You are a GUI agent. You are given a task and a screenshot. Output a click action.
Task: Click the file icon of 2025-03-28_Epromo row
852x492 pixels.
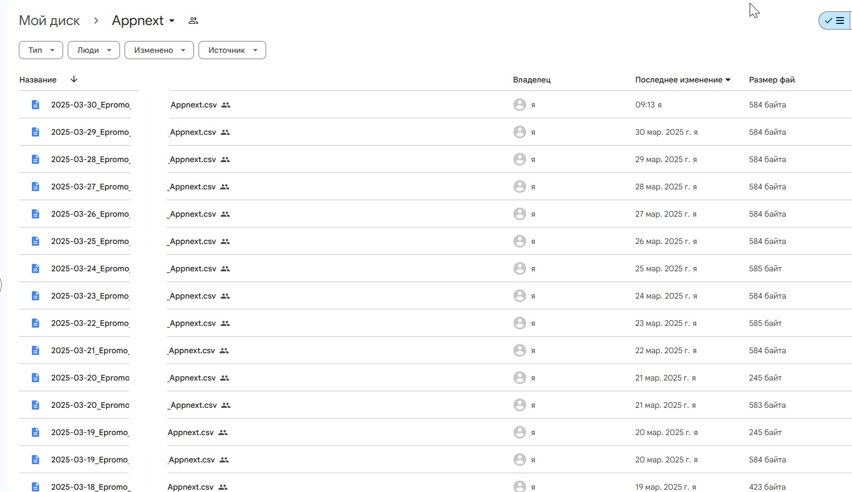(35, 159)
